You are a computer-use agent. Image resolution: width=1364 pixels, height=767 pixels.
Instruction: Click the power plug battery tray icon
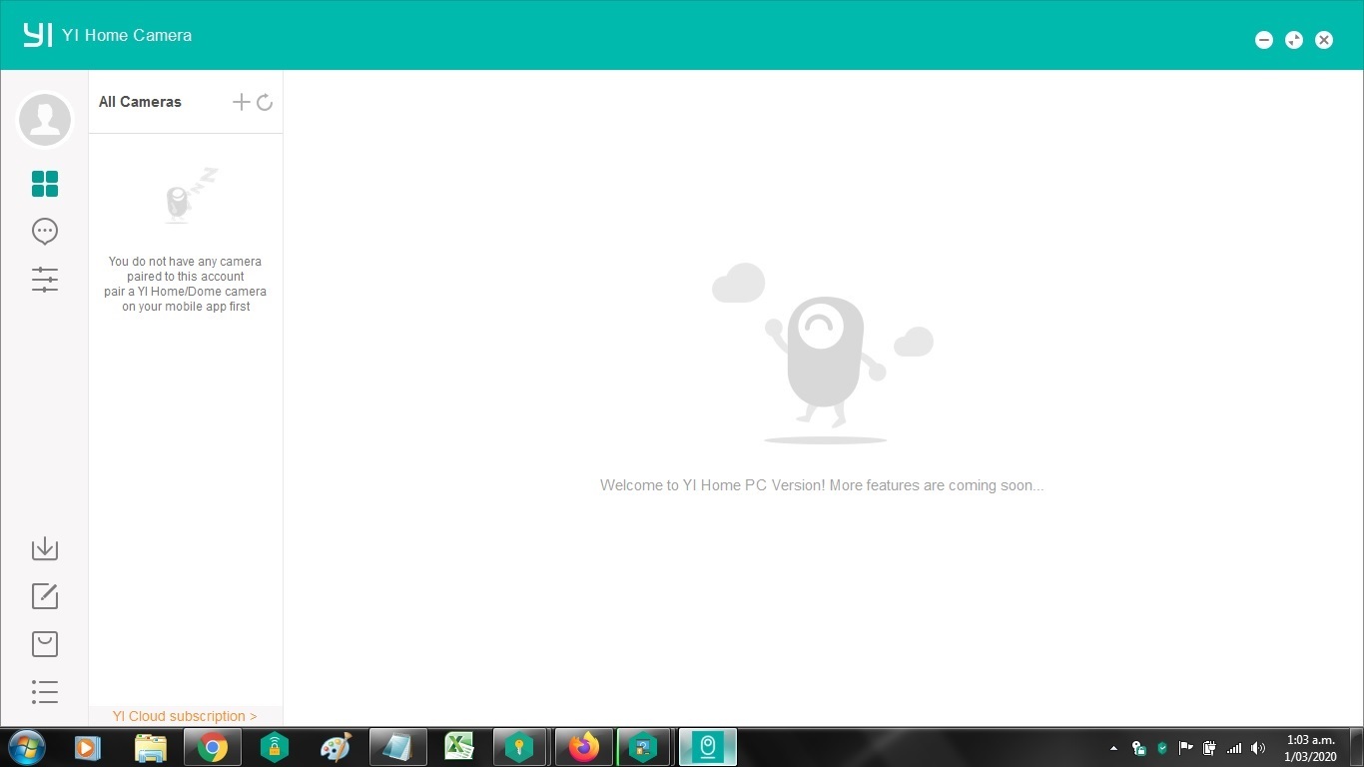coord(1210,748)
